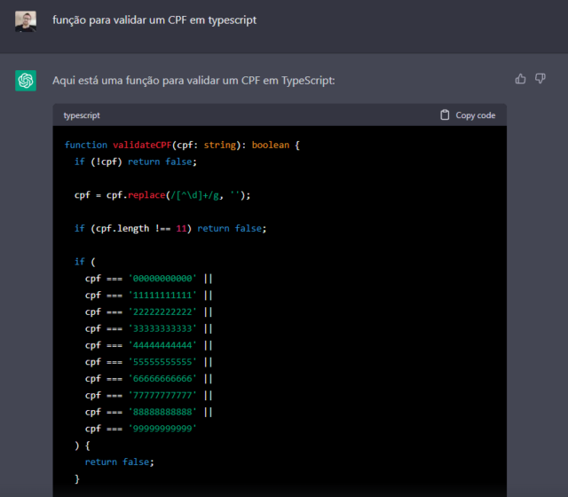Click the '99999999999' string literal
568x497 pixels.
(x=162, y=429)
